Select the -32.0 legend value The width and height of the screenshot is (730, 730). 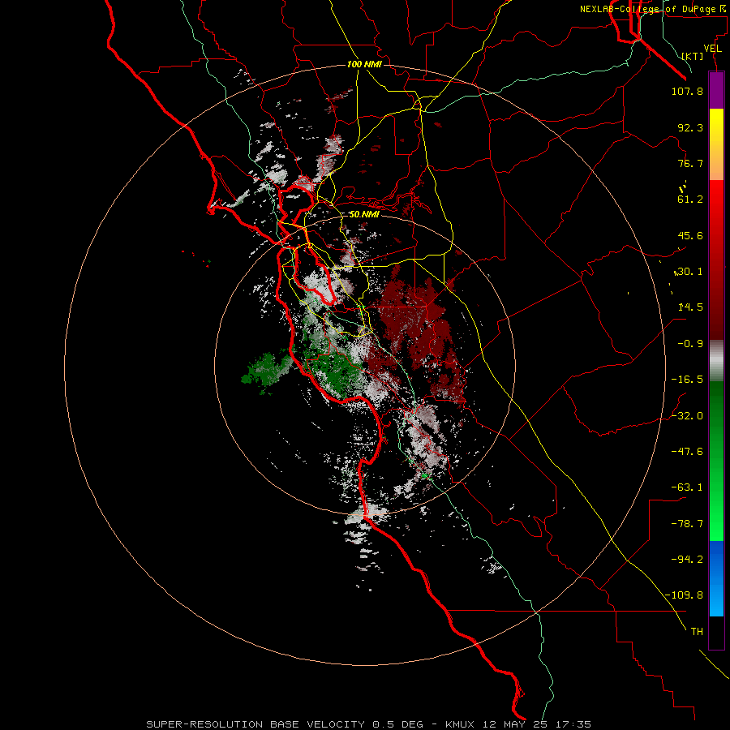pos(687,416)
